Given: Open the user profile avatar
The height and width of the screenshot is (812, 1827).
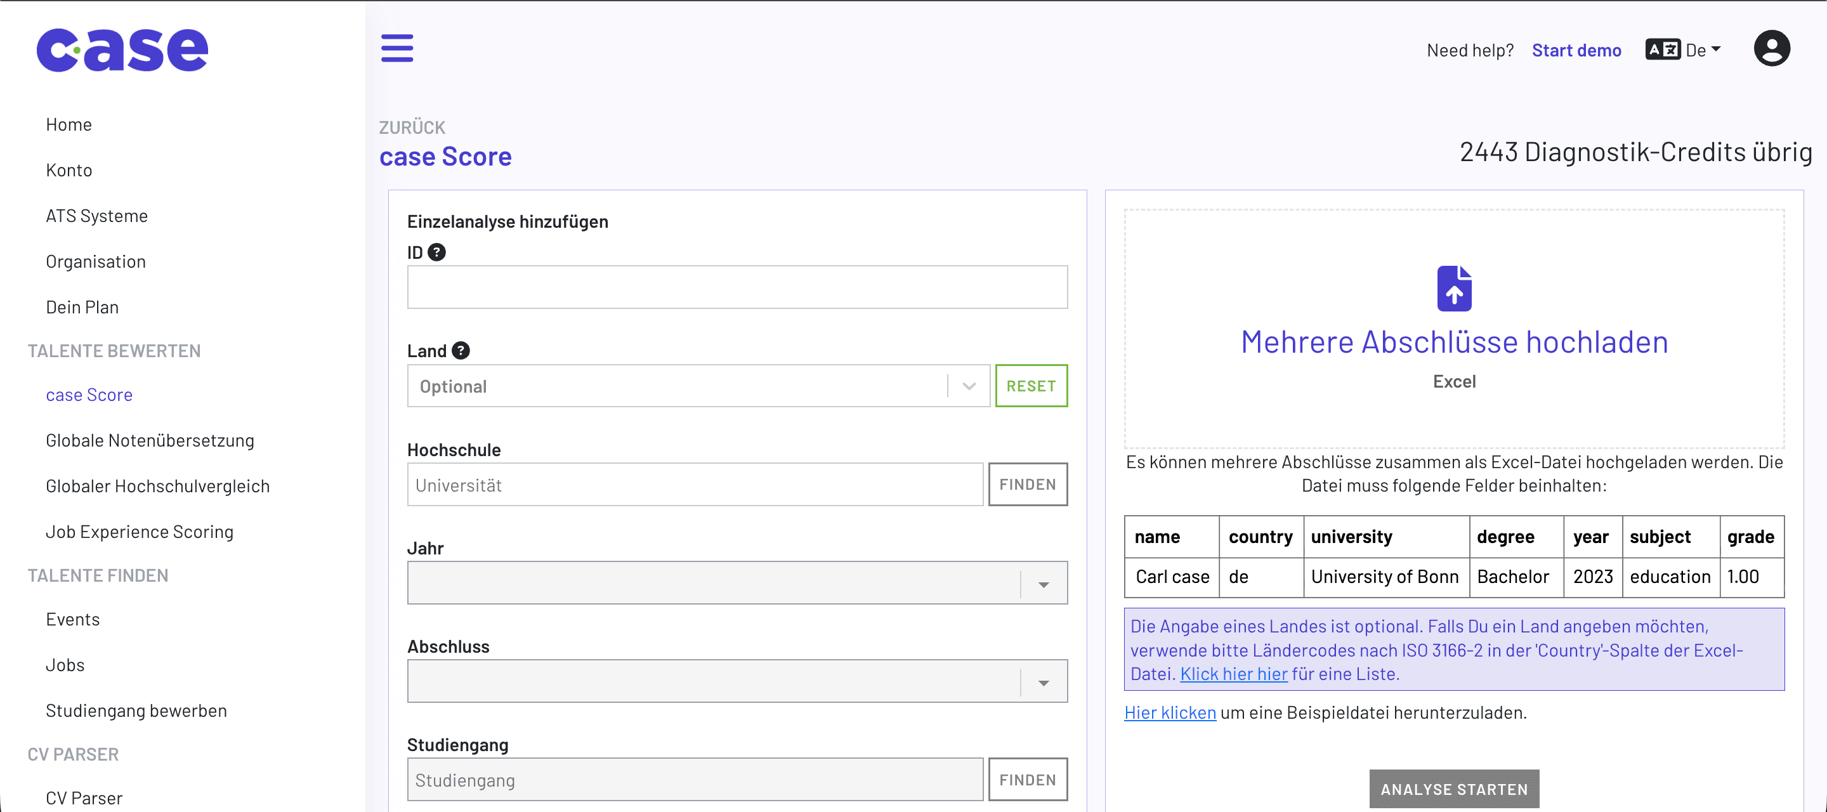Looking at the screenshot, I should click(x=1771, y=49).
